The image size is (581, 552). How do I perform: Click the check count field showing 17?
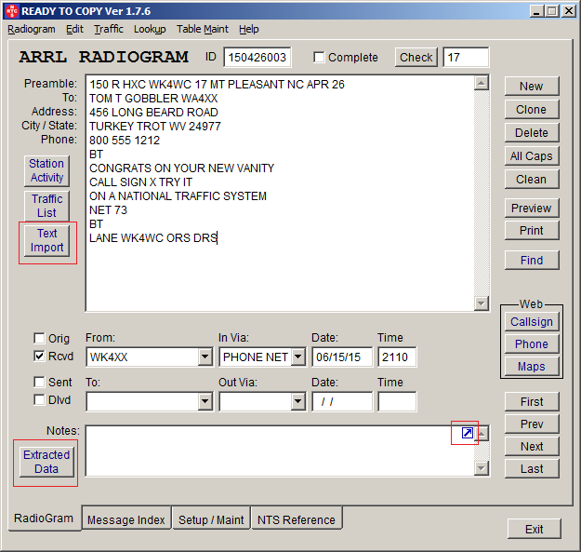pyautogui.click(x=466, y=58)
